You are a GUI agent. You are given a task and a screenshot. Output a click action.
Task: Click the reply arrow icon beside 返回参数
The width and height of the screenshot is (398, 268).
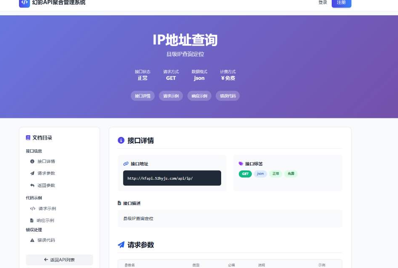(x=32, y=186)
